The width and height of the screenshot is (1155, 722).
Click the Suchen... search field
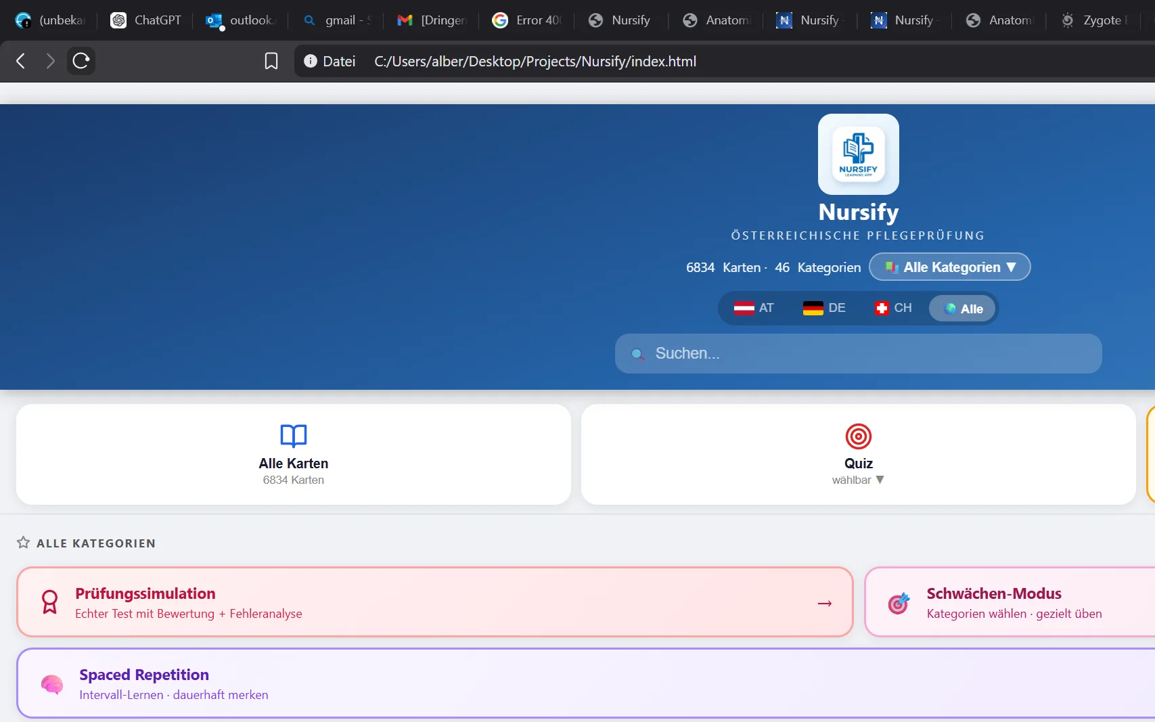[x=859, y=353]
